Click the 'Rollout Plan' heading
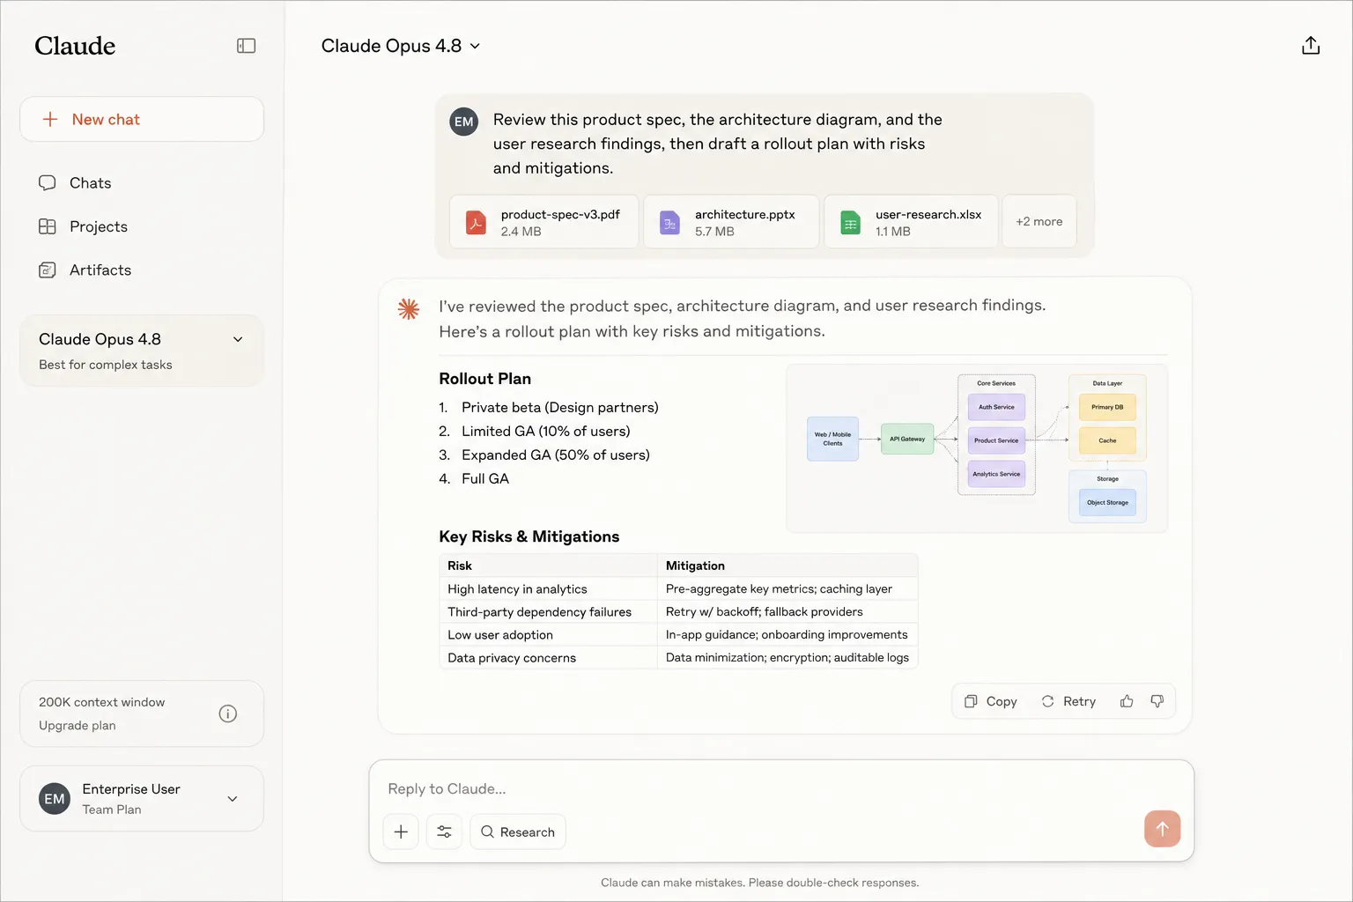Screen dimensions: 1353x902 pyautogui.click(x=485, y=379)
